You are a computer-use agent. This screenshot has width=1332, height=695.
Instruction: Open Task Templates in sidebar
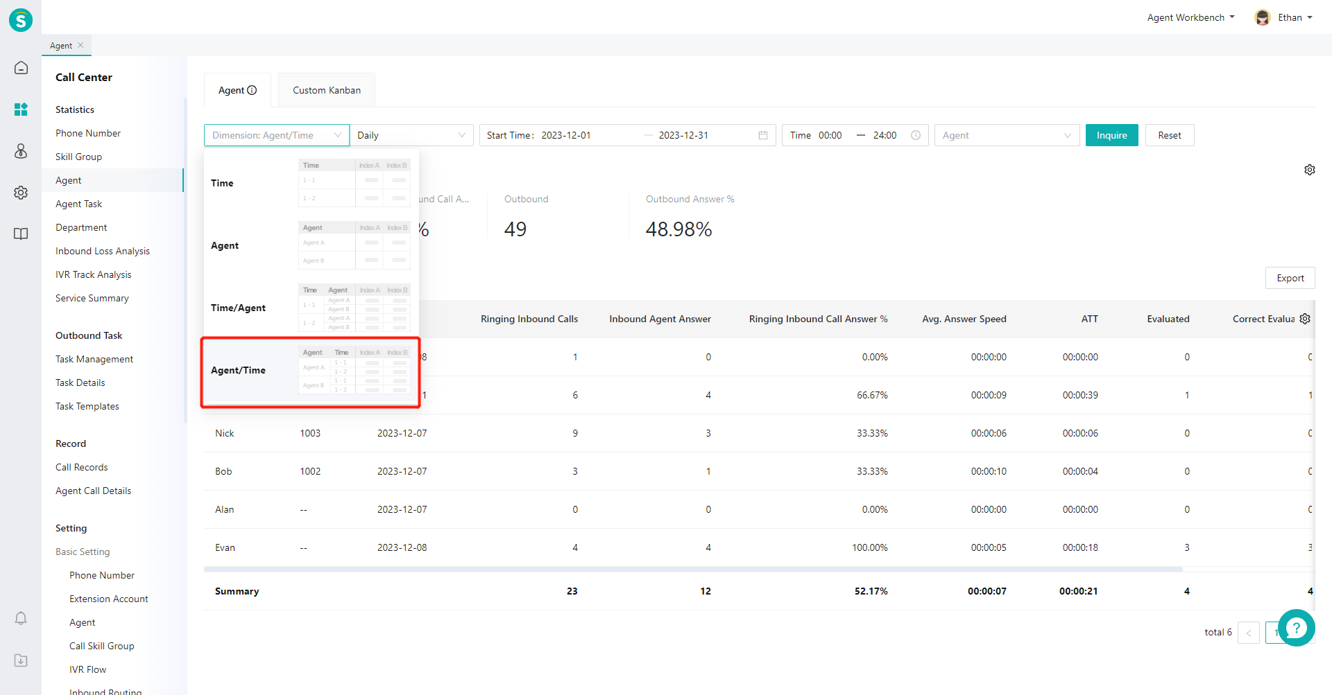click(x=87, y=406)
